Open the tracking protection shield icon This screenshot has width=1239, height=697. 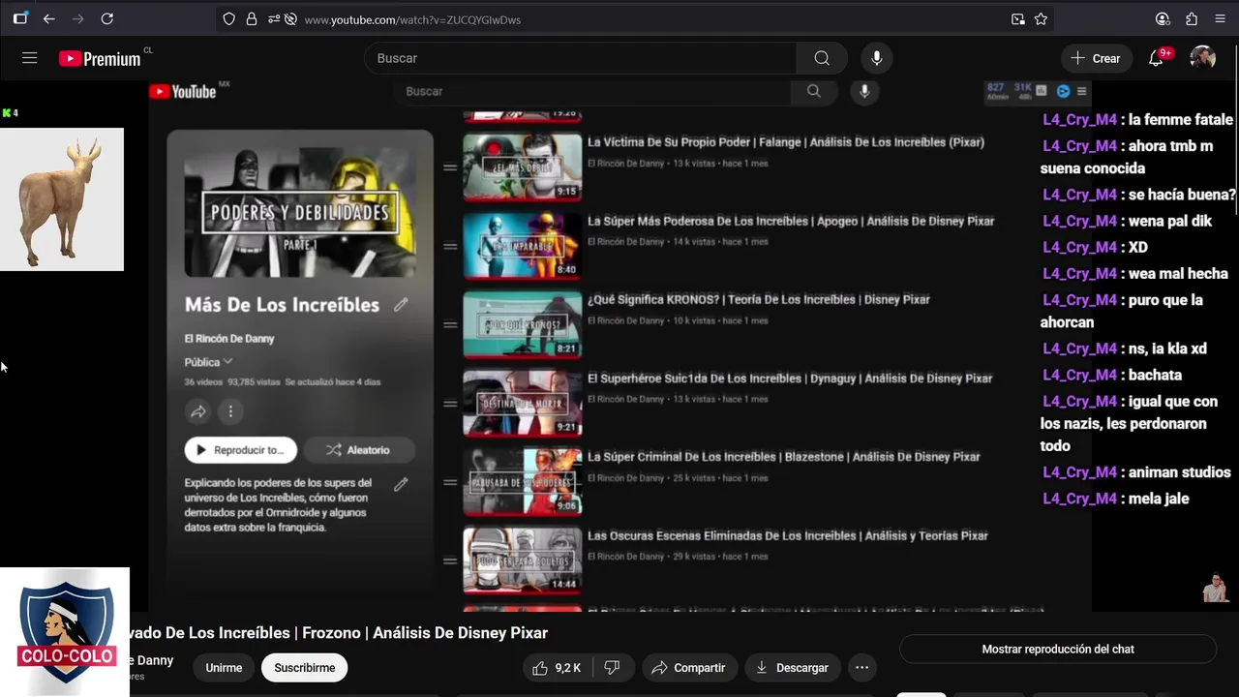[x=229, y=19]
